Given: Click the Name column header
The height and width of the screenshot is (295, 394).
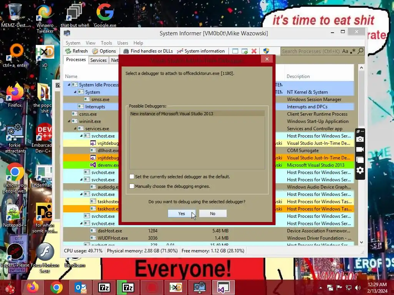Looking at the screenshot, I should 71,76.
